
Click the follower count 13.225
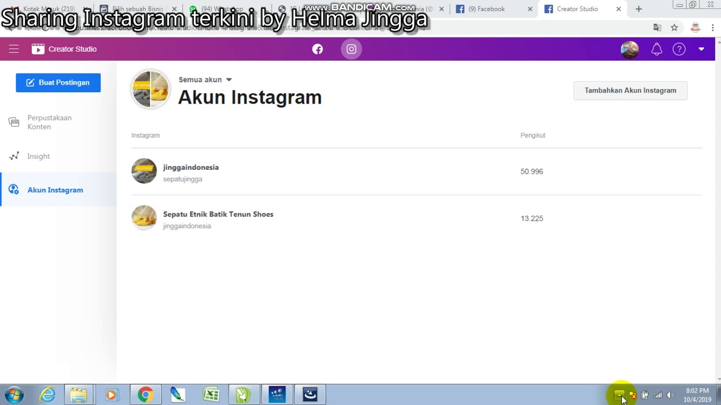532,218
